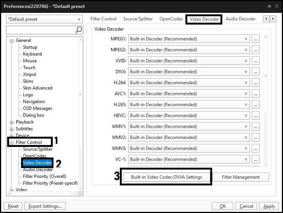Viewport: 283px width, 213px height.
Task: Open the WMV3 decoder dropdown
Action: click(x=189, y=148)
